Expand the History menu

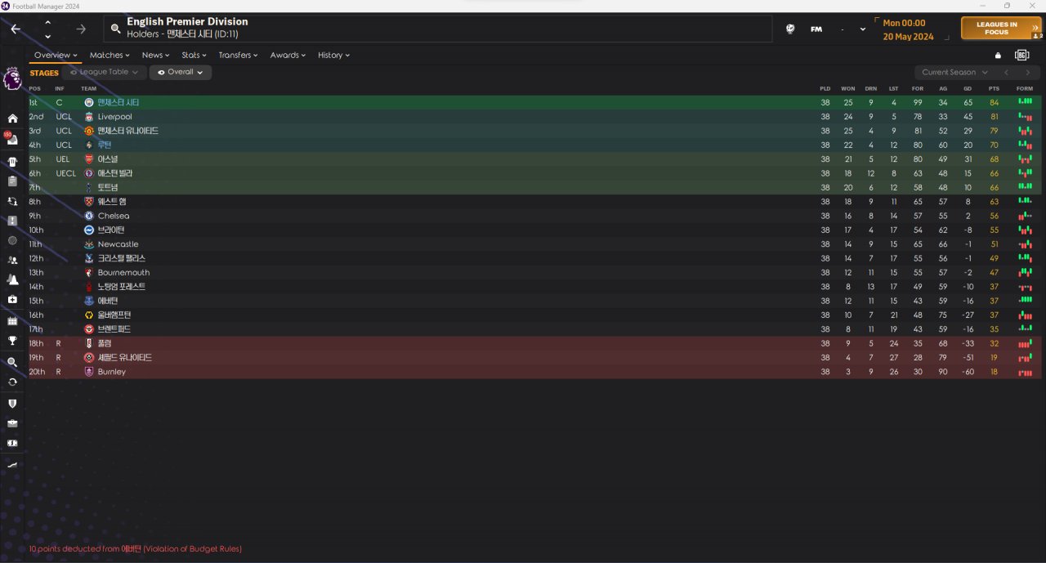[x=334, y=55]
